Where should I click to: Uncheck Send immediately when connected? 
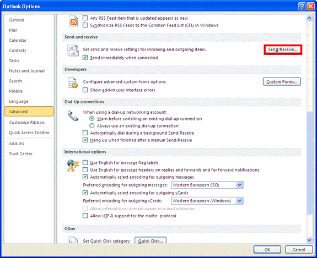[85, 58]
